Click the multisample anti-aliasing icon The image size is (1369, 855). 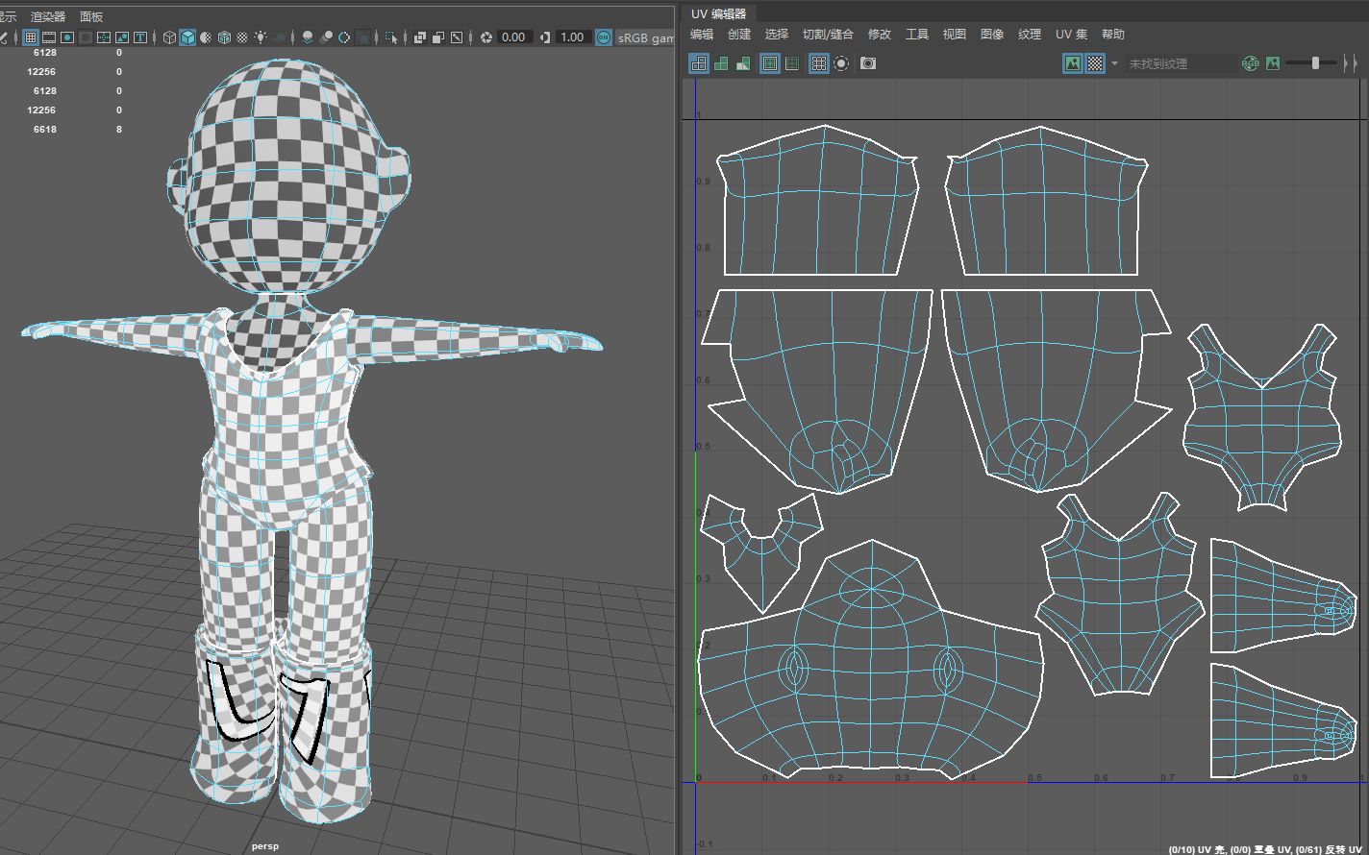(344, 37)
